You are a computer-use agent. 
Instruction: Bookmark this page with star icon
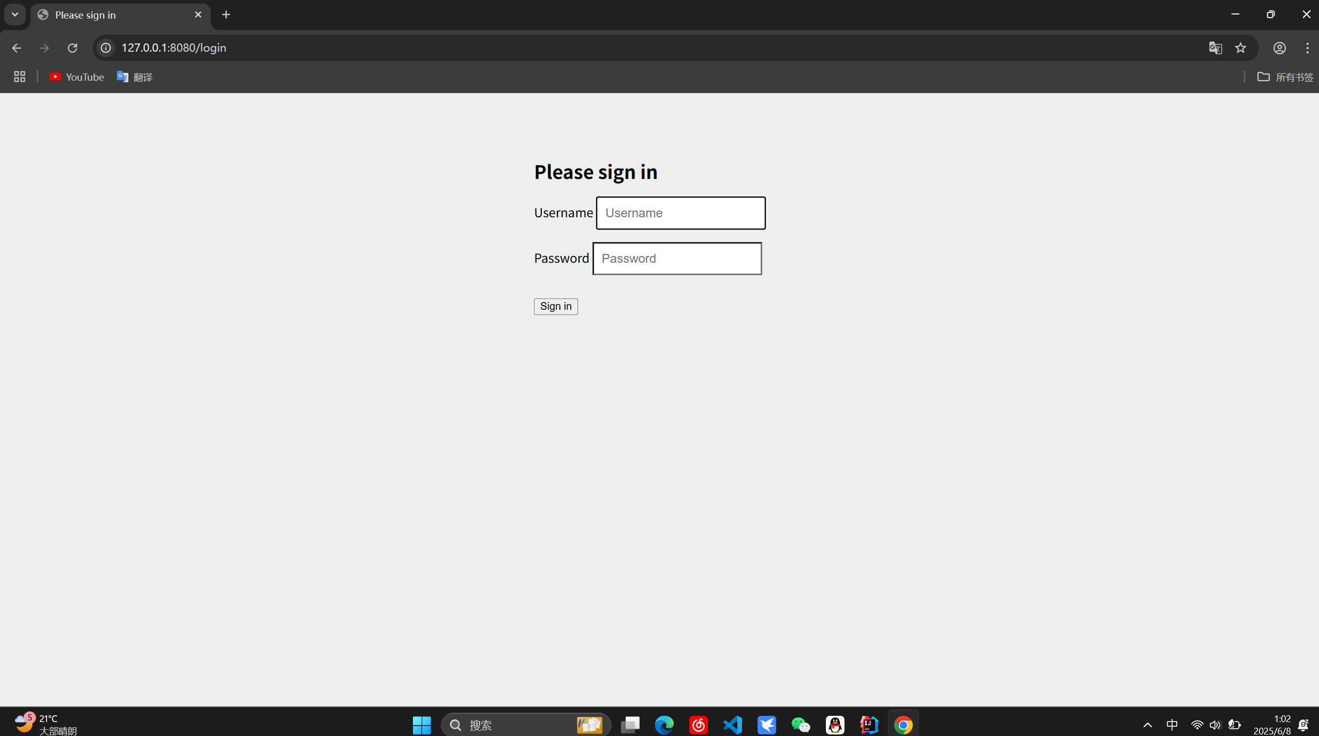[1240, 48]
